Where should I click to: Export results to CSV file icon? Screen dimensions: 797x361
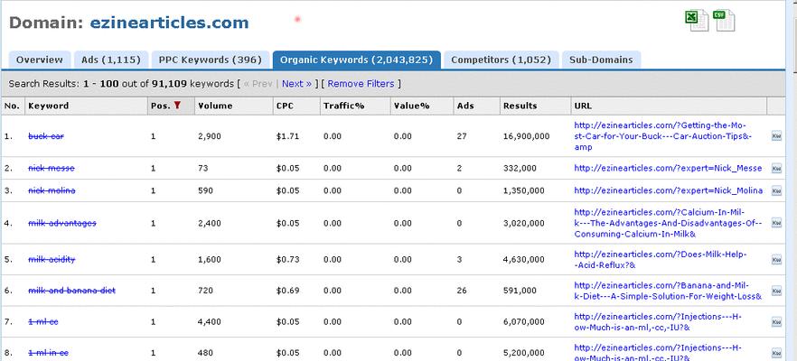pos(724,21)
